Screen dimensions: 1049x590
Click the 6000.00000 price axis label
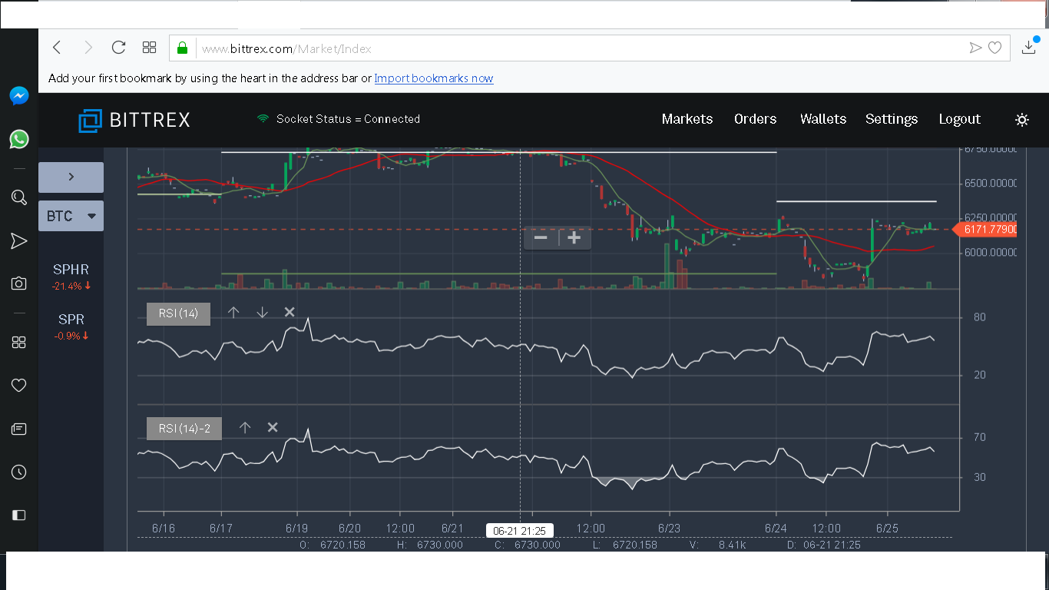[991, 253]
